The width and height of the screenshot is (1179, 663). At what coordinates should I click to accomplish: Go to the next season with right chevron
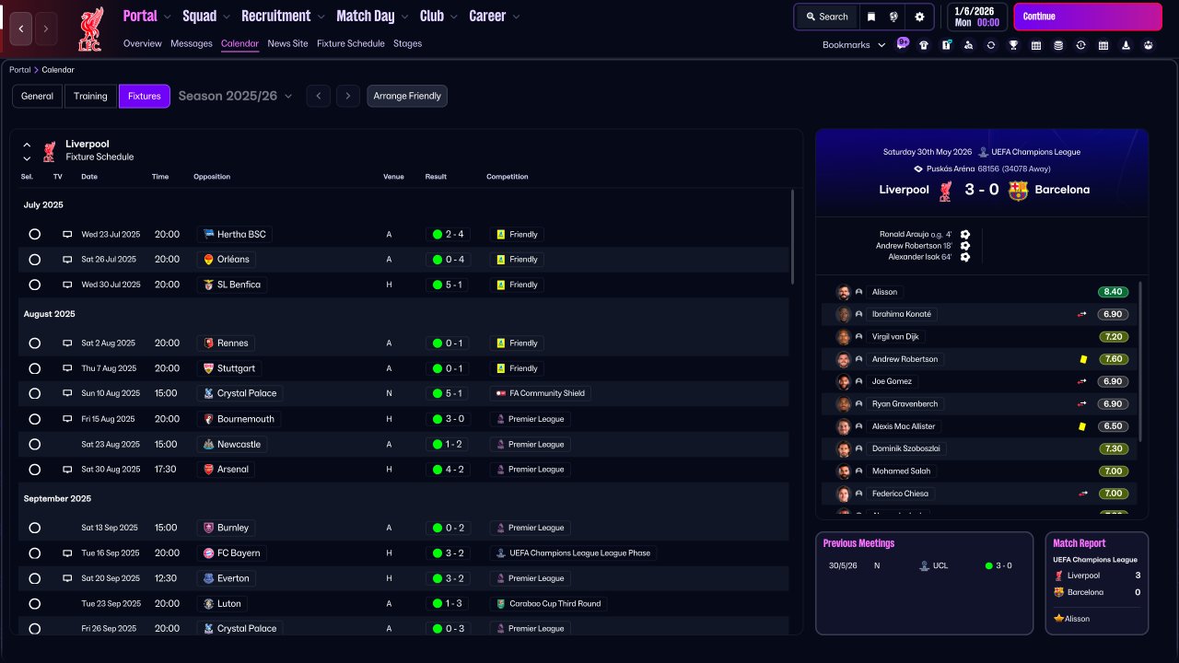point(347,96)
